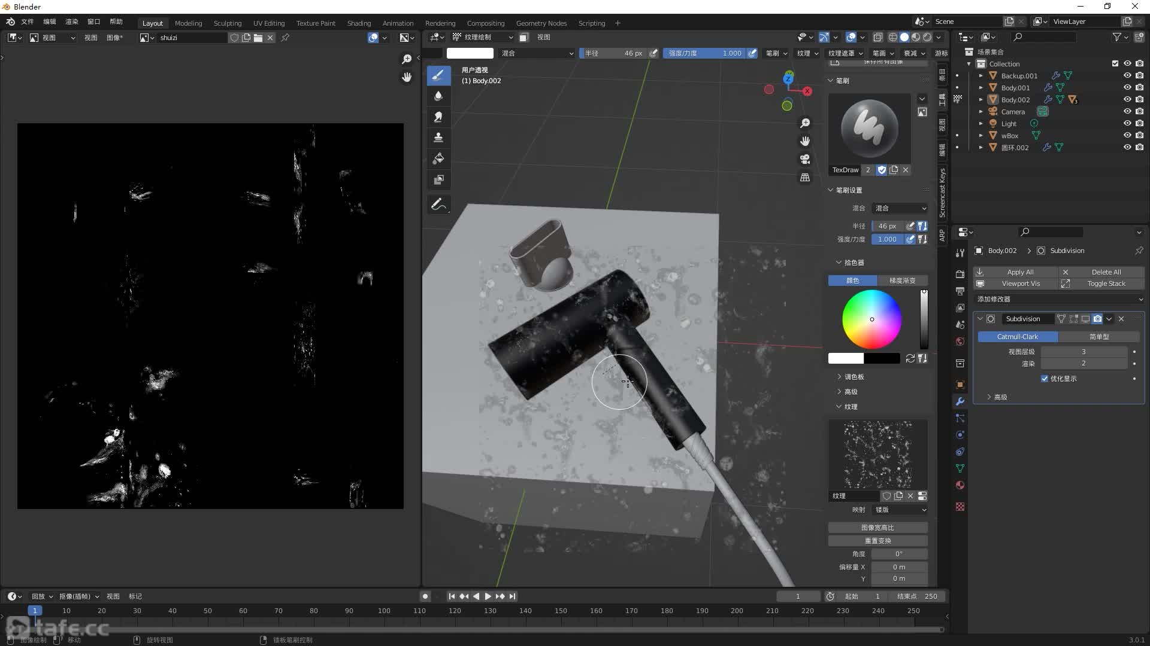1150x646 pixels.
Task: Click the 视图层级 levels field
Action: pos(1084,352)
